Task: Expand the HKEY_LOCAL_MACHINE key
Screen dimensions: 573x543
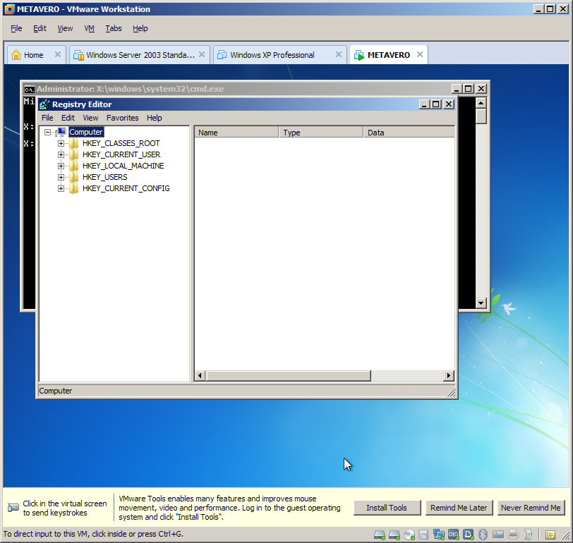Action: coord(61,166)
